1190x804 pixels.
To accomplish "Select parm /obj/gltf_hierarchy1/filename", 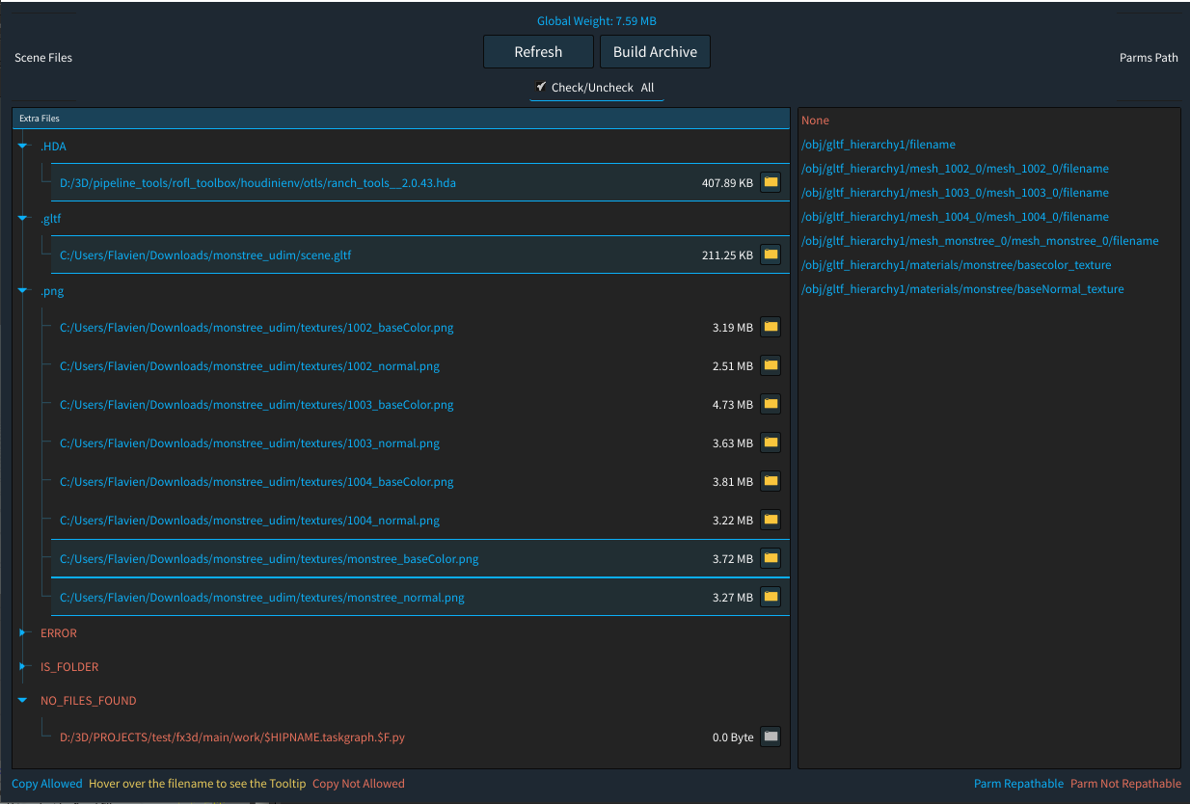I will click(879, 145).
